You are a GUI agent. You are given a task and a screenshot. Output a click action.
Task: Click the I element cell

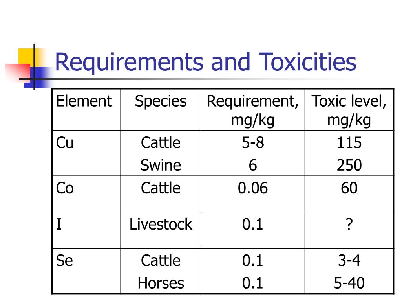pos(86,230)
